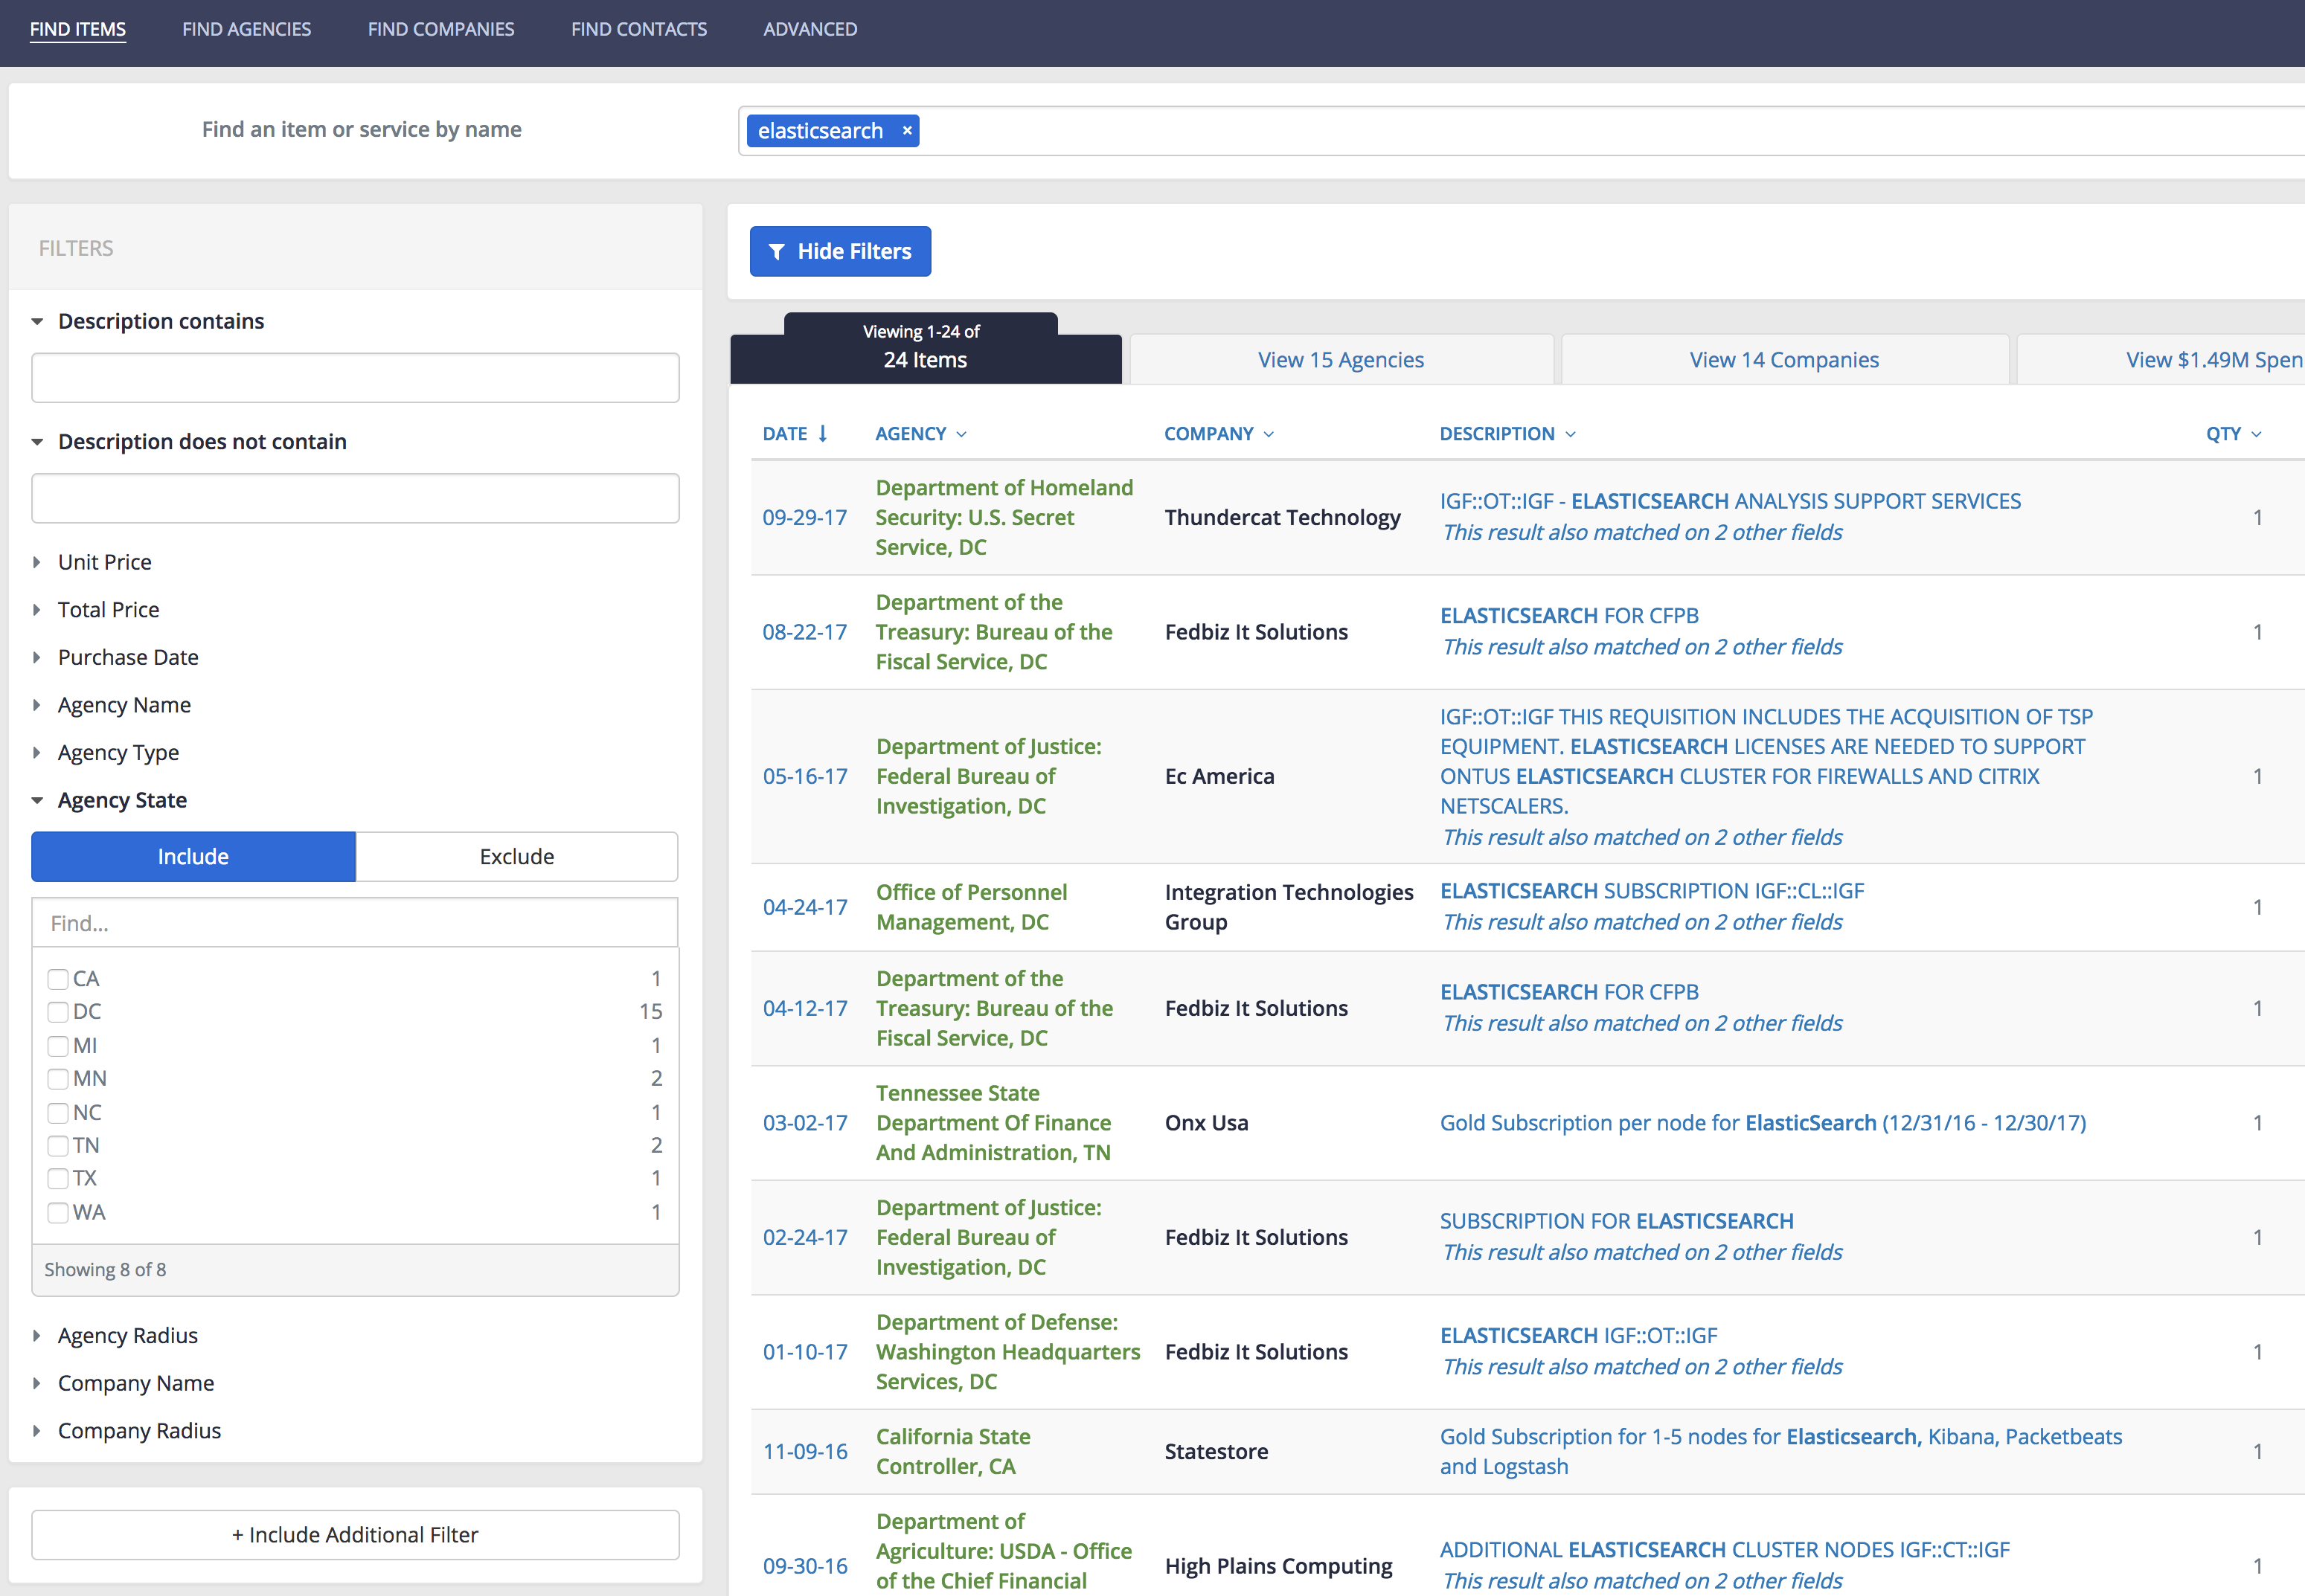Check the MN state checkbox
The height and width of the screenshot is (1596, 2305).
pos(58,1078)
